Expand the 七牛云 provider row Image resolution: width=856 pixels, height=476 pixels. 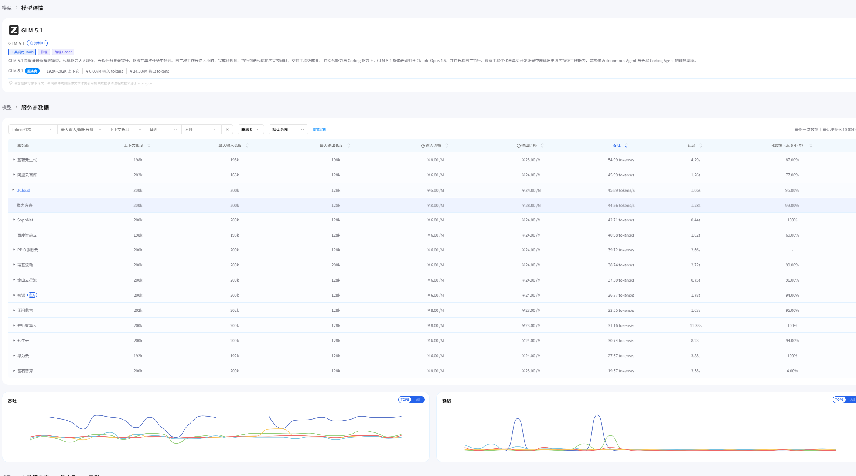pyautogui.click(x=14, y=341)
